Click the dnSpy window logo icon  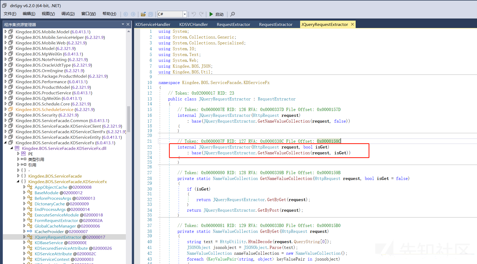[x=4, y=5]
